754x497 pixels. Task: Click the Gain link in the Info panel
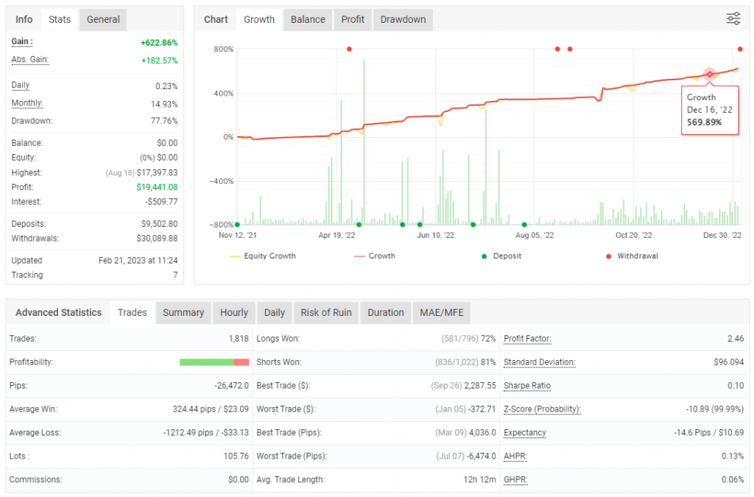pos(21,42)
